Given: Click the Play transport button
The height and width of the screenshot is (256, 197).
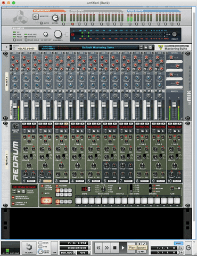Looking at the screenshot, I should (123, 247).
